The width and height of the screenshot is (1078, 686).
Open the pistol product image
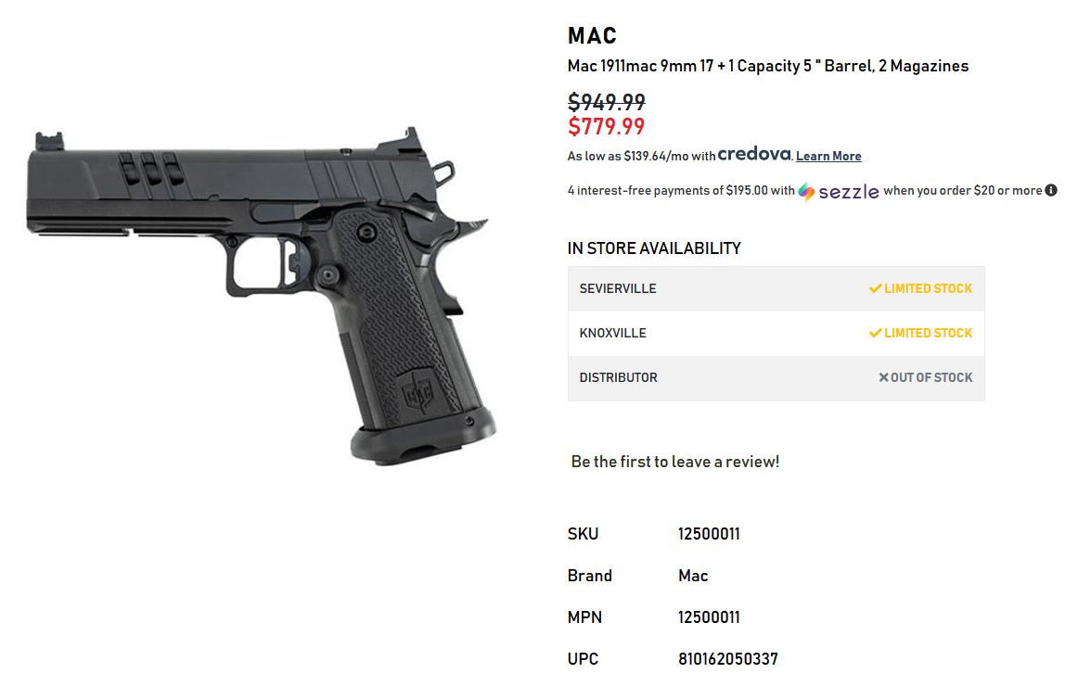click(260, 297)
